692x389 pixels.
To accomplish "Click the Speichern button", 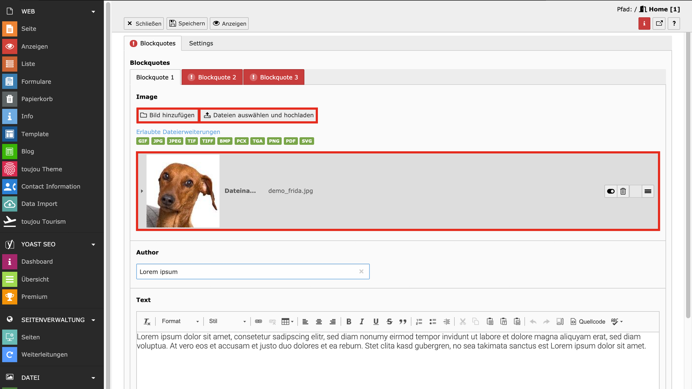I will tap(187, 23).
